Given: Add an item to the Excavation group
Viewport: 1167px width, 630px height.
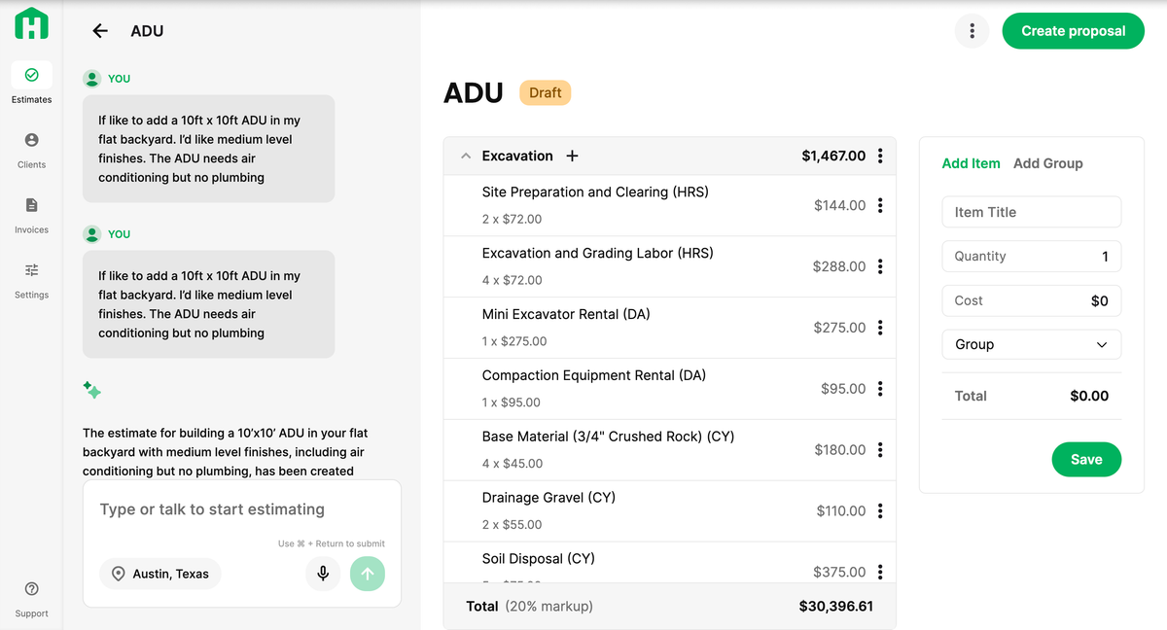Looking at the screenshot, I should click(x=572, y=156).
